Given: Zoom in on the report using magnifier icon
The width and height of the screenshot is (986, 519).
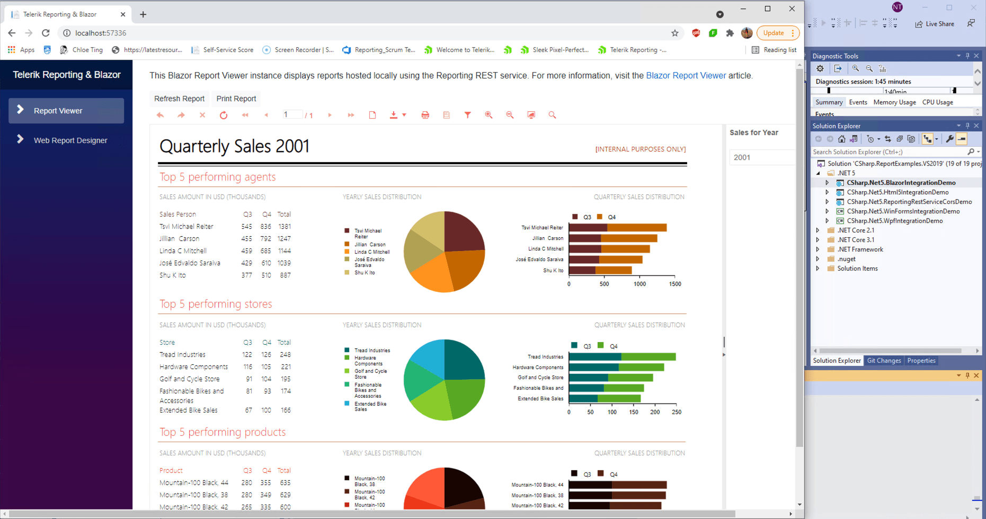Looking at the screenshot, I should [x=488, y=114].
